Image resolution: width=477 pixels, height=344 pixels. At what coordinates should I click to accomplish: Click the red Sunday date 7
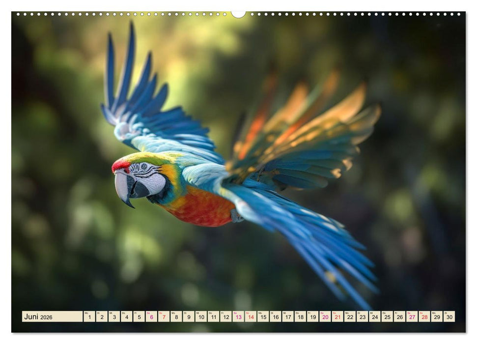(x=164, y=318)
